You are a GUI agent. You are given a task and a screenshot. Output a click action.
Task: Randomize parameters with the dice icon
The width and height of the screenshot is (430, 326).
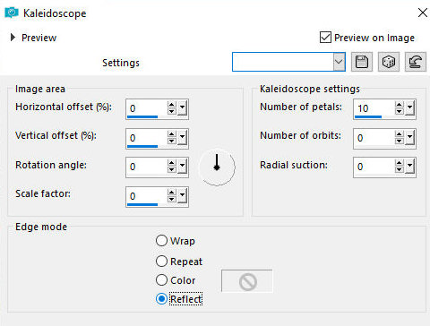[389, 62]
